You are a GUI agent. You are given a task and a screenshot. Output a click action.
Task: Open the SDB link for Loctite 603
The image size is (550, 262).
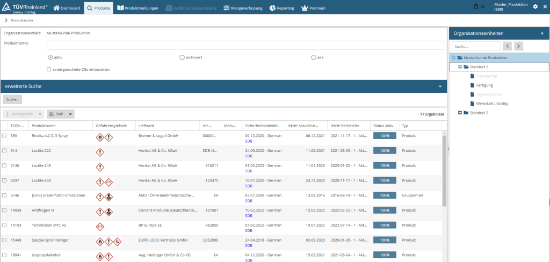[x=248, y=185]
